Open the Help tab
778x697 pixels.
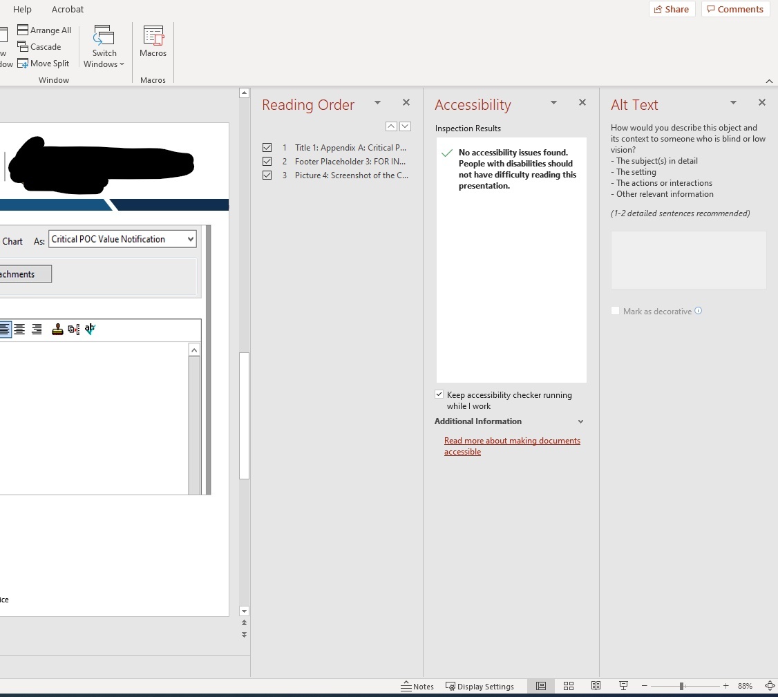click(22, 9)
